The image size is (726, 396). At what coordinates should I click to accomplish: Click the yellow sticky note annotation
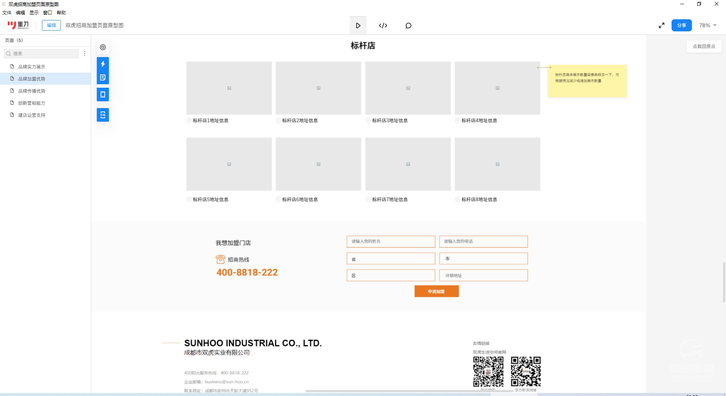pos(587,81)
